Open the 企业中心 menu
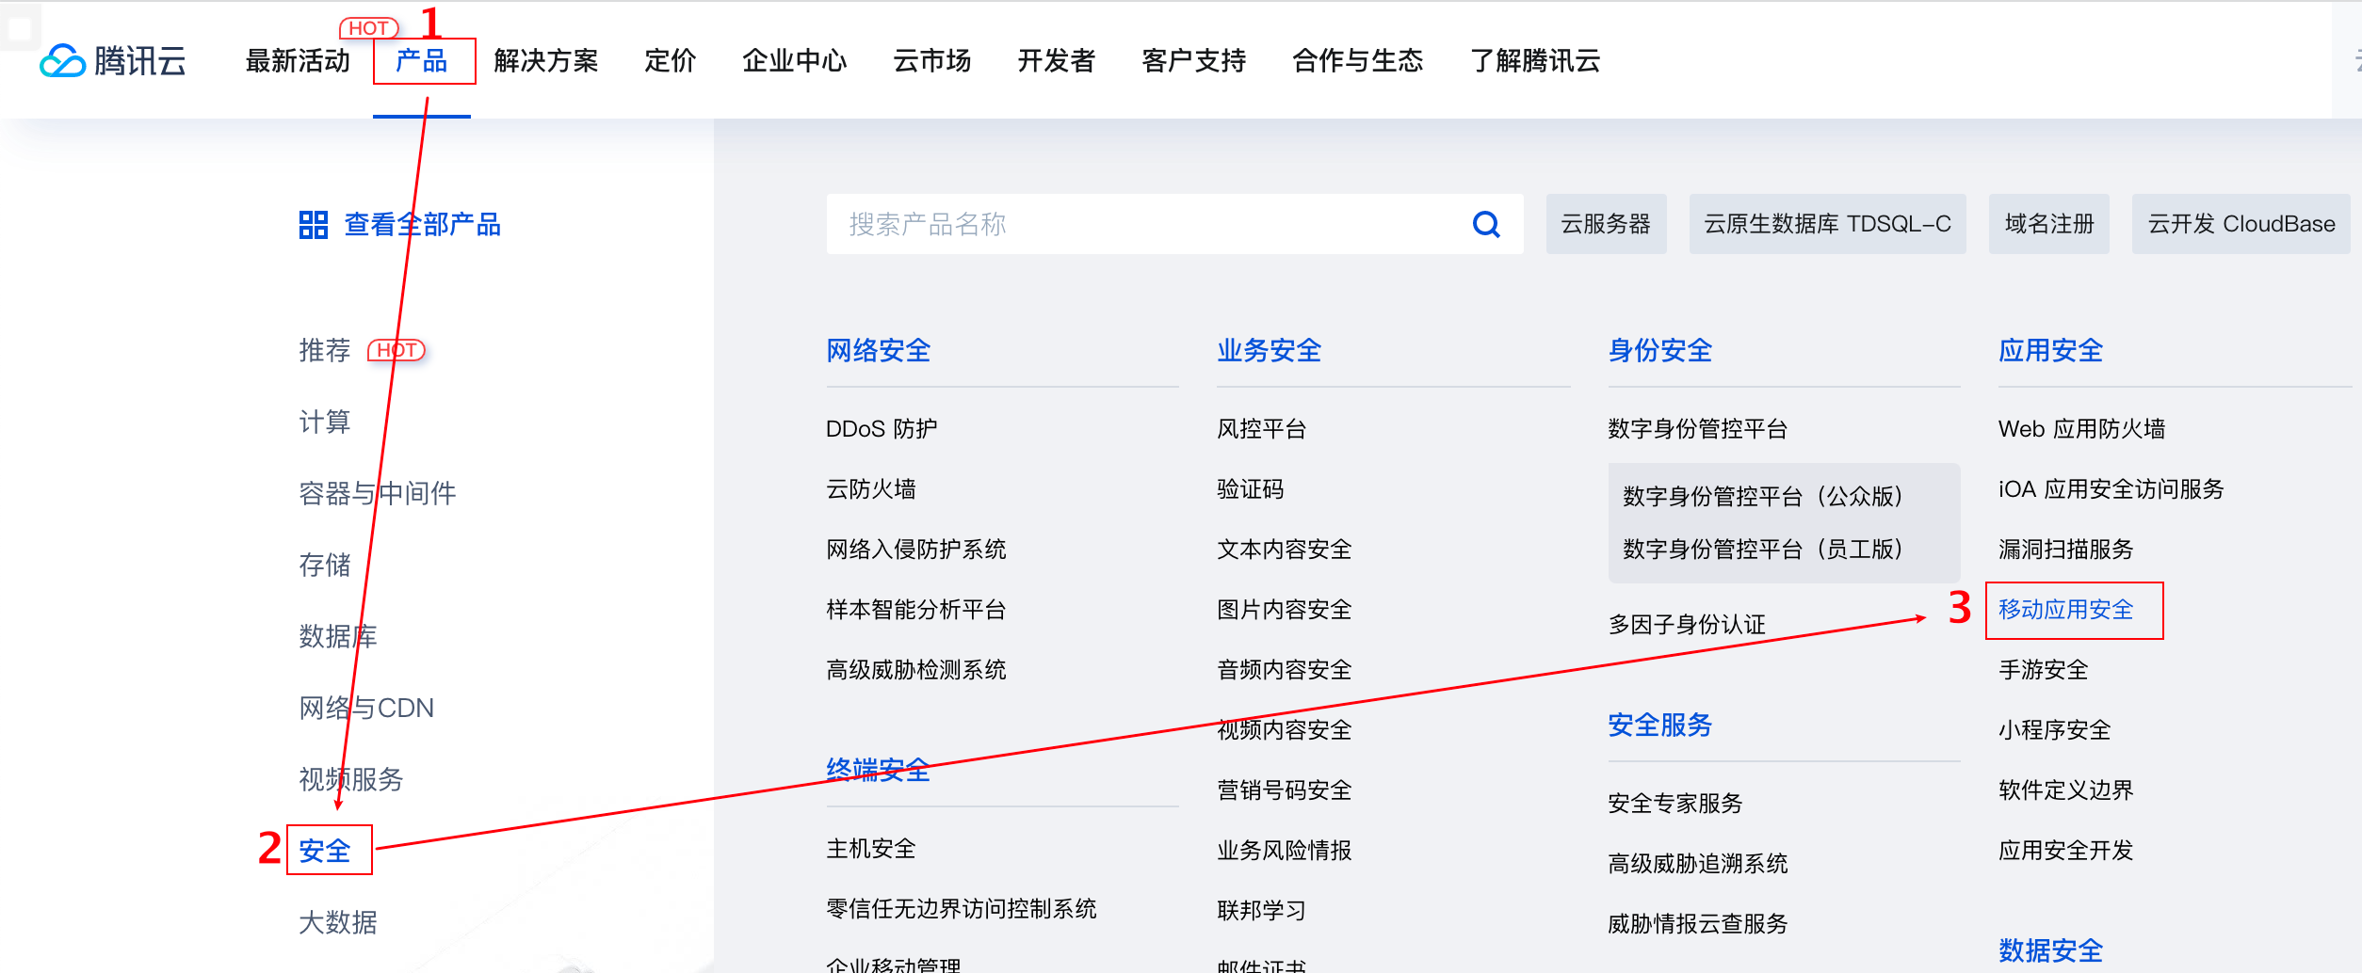The height and width of the screenshot is (973, 2362). point(795,61)
